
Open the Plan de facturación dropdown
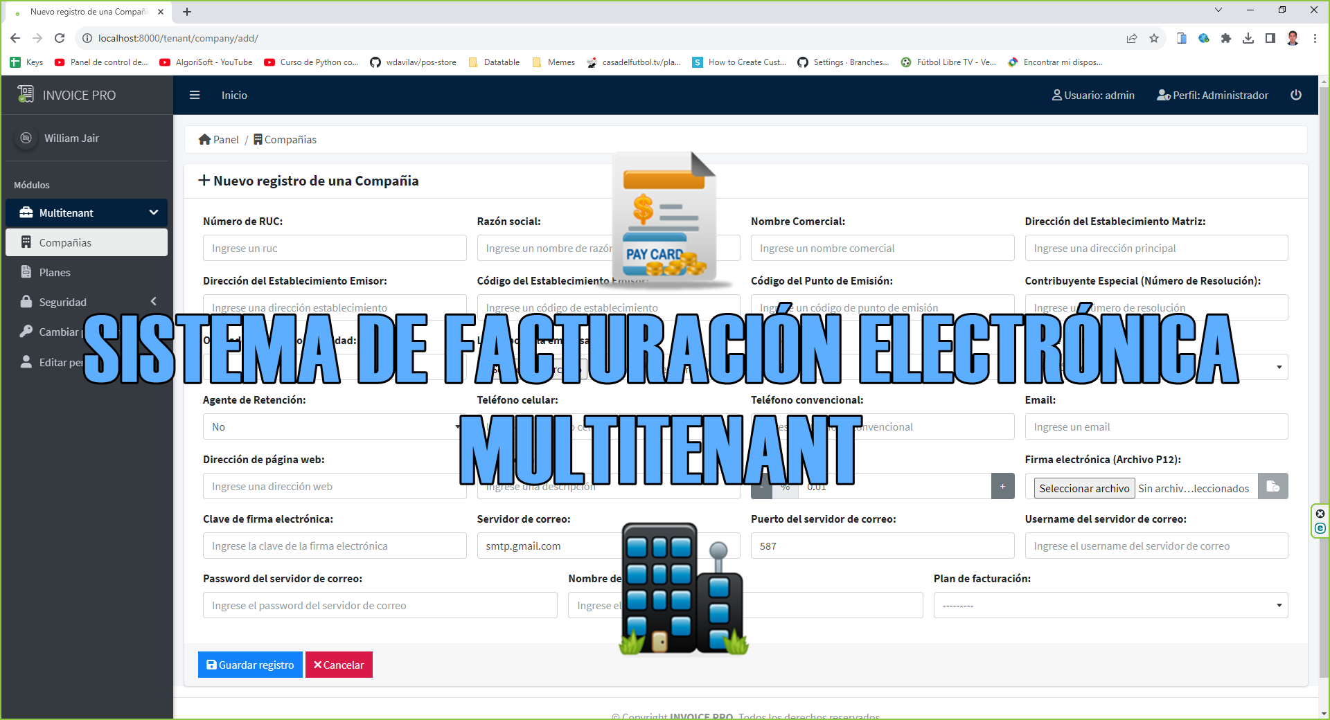(x=1110, y=606)
